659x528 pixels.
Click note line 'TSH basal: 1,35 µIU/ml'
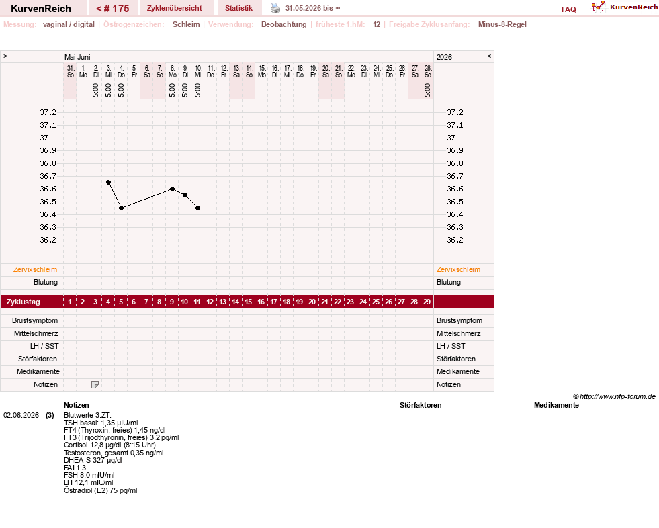101,423
